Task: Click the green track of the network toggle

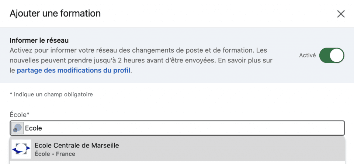Action: (x=324, y=55)
